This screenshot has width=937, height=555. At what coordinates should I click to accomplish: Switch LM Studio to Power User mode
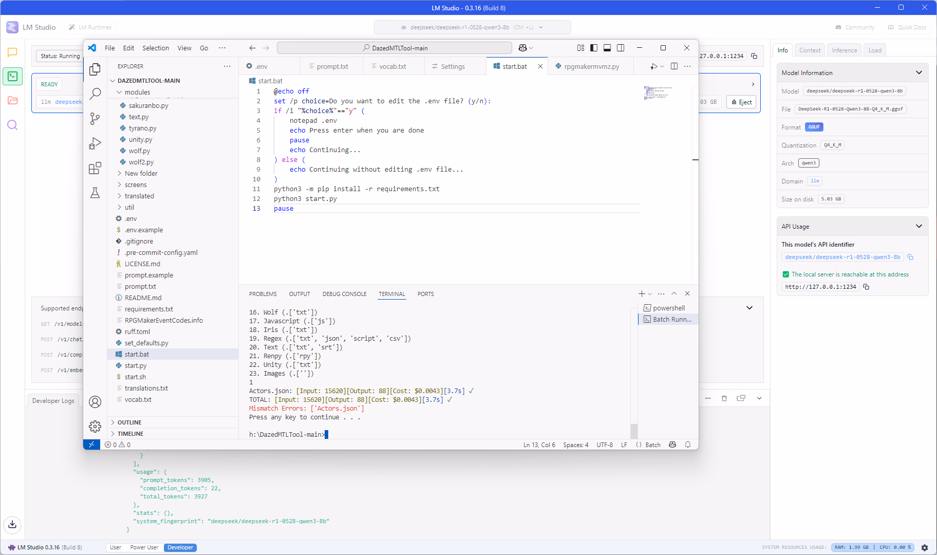tap(144, 547)
